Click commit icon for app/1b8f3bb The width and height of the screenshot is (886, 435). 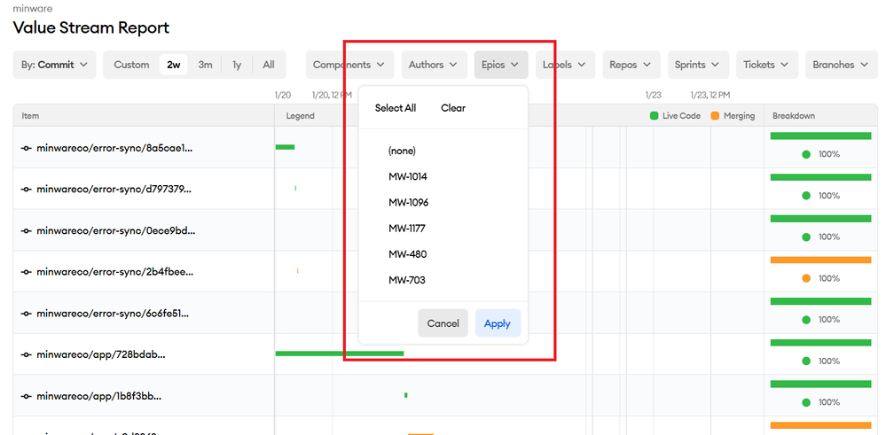coord(26,396)
